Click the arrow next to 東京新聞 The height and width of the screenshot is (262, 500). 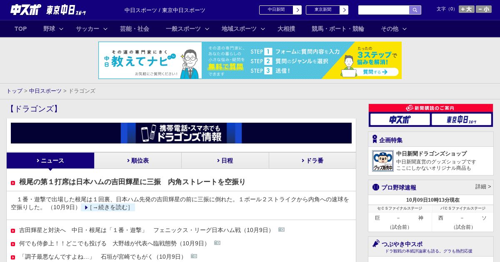(x=344, y=10)
